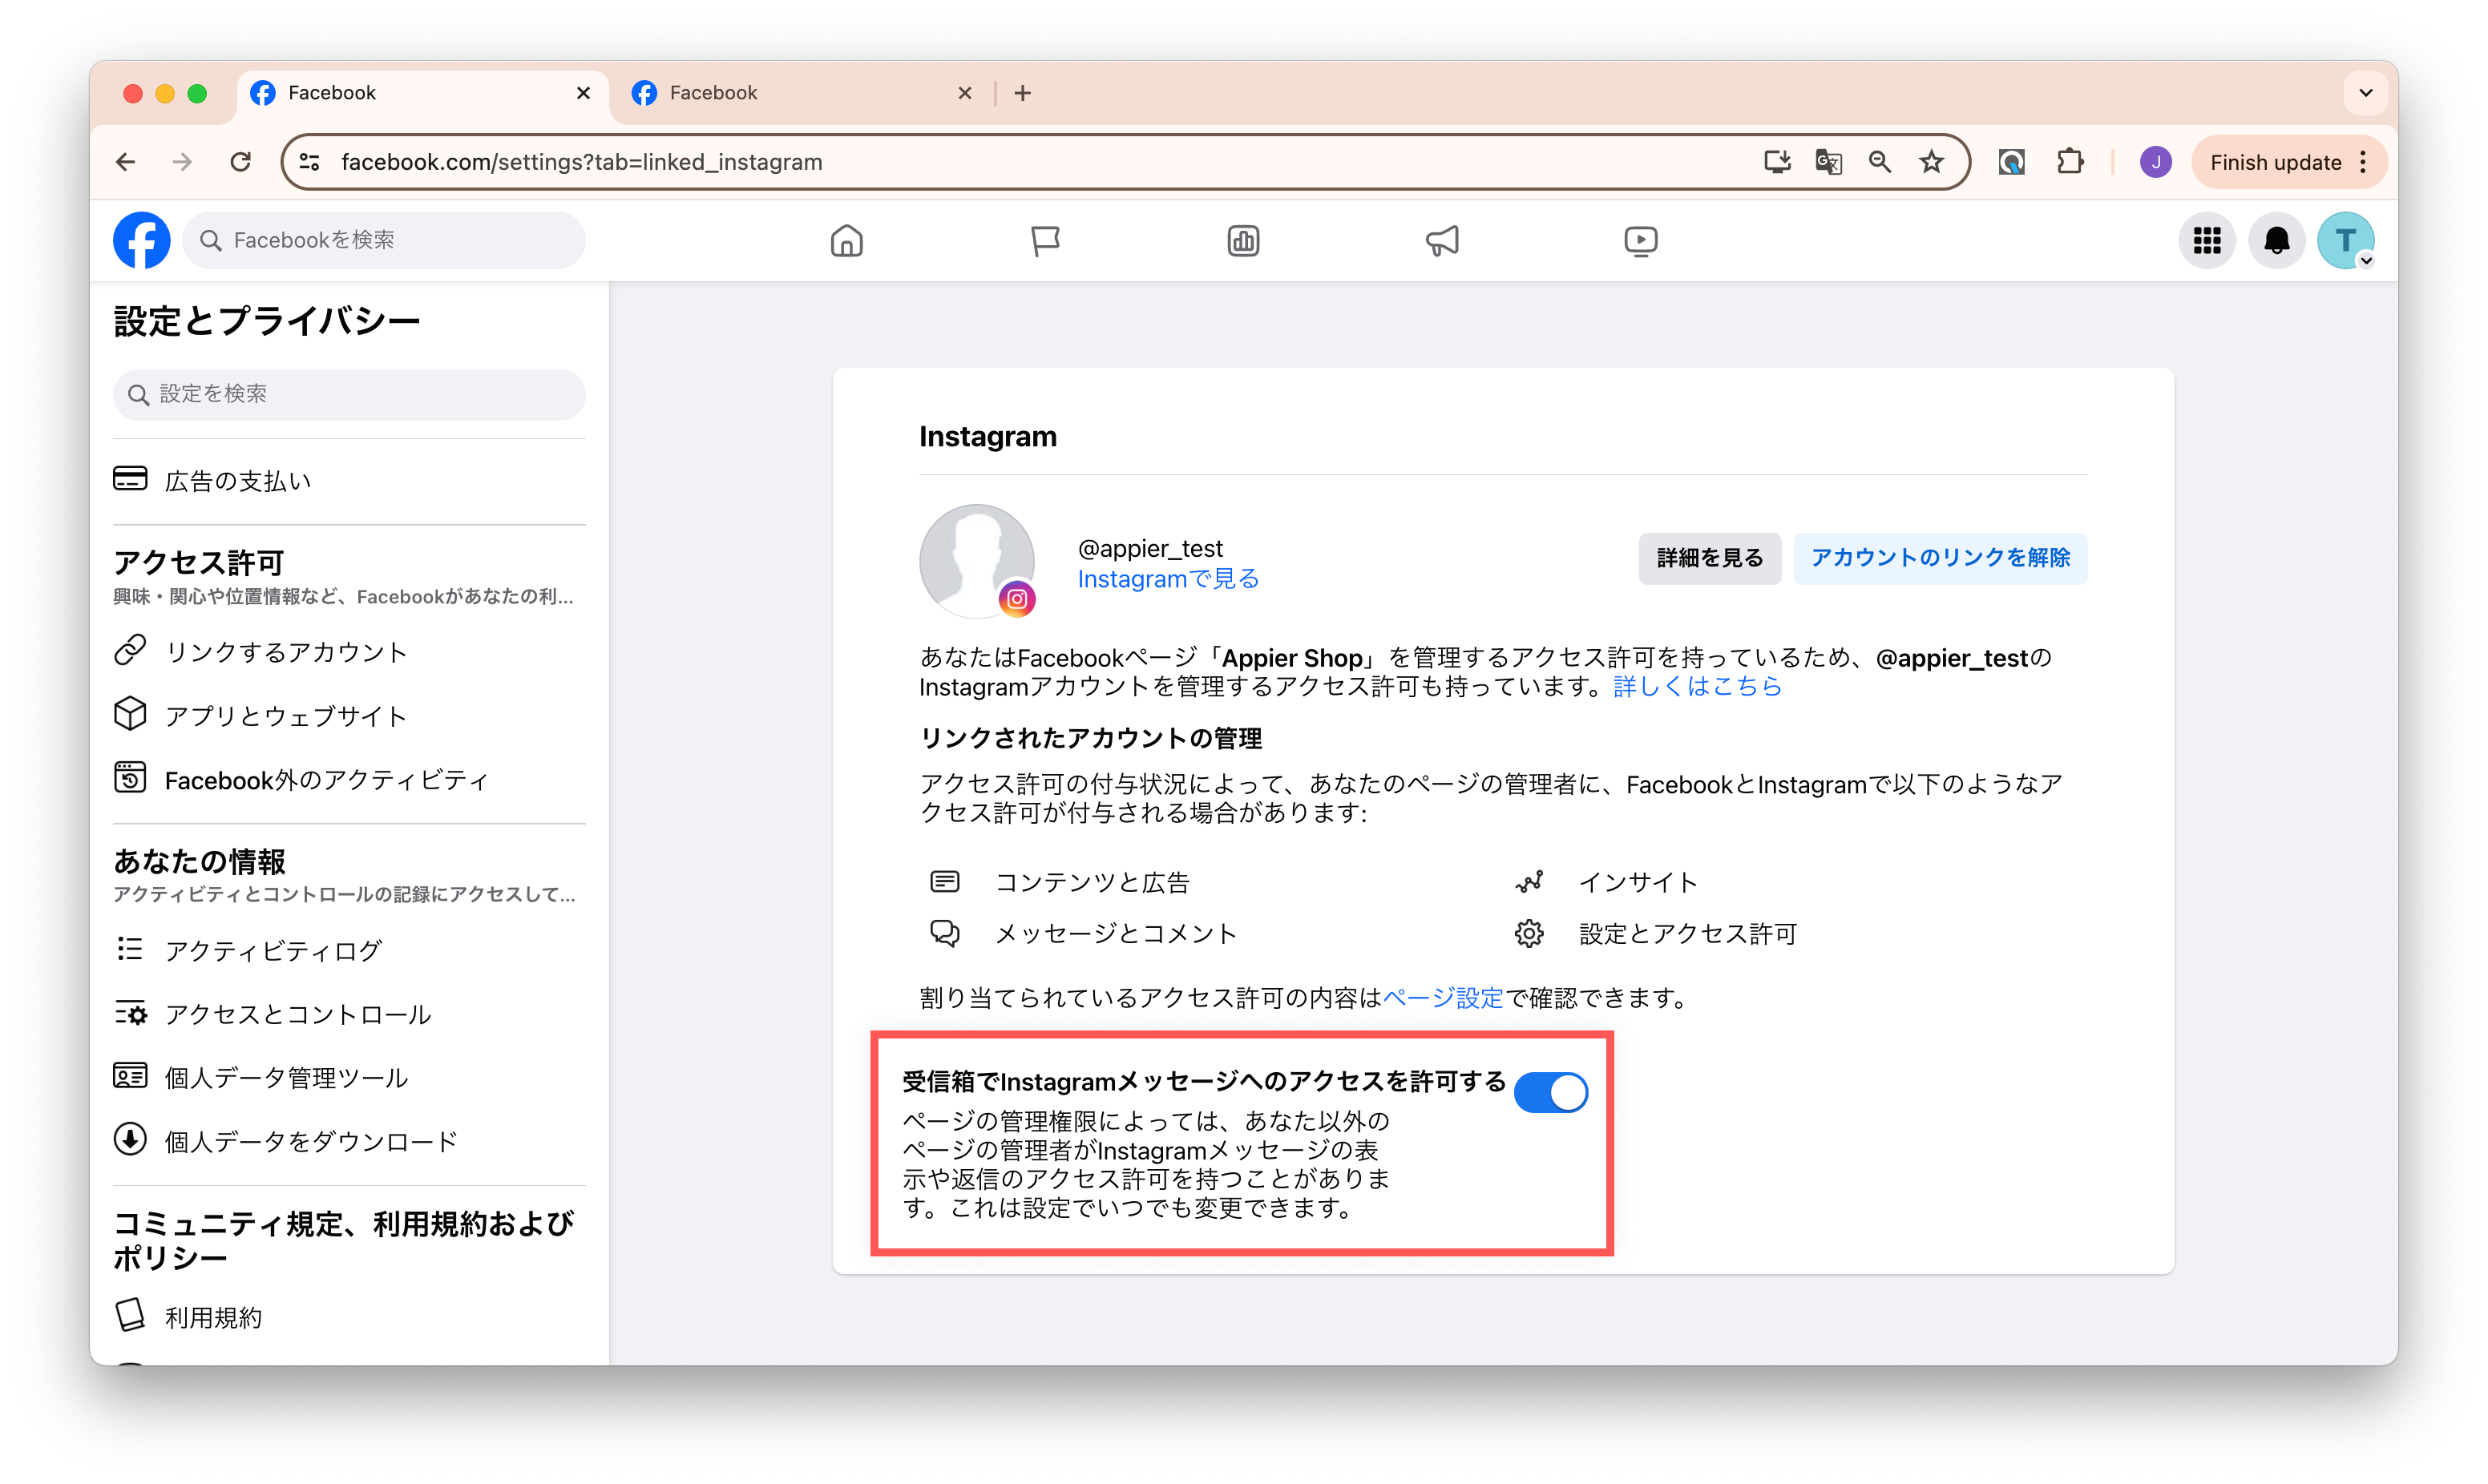
Task: Close the first Facebook tab
Action: 583,93
